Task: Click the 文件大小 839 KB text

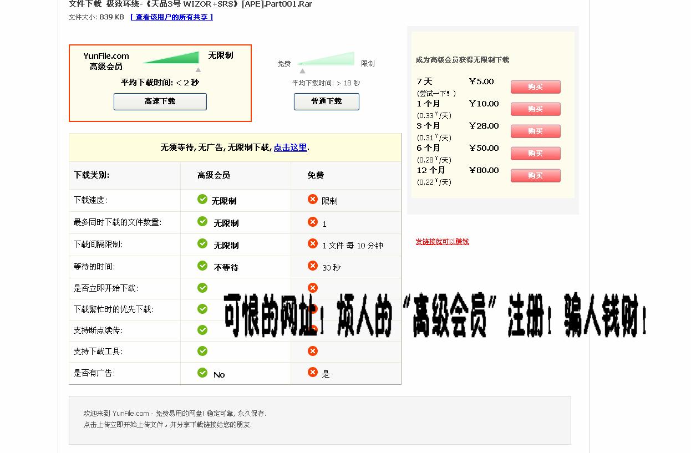Action: 96,17
